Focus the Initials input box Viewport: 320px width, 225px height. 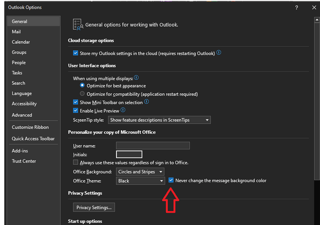point(129,154)
